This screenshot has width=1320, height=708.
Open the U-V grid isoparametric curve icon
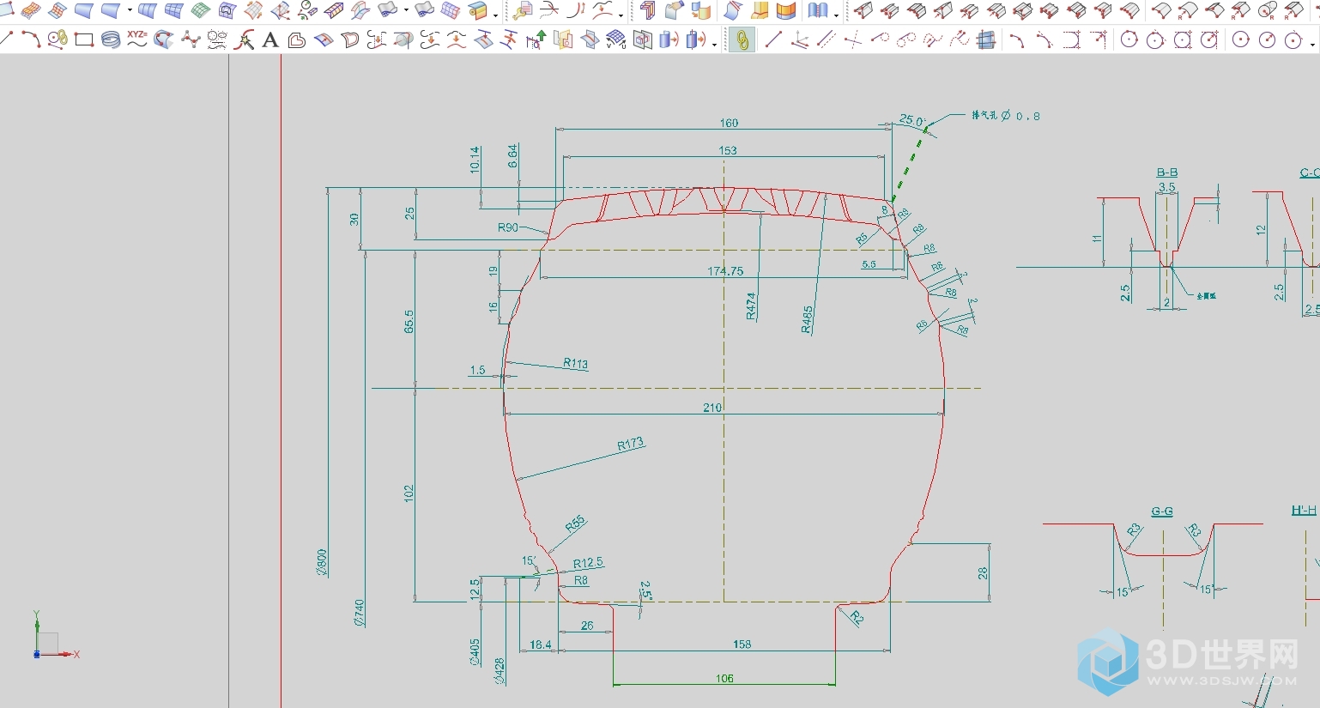(x=615, y=39)
